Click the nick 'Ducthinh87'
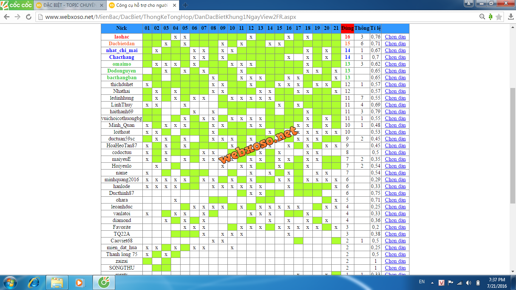 click(122, 193)
